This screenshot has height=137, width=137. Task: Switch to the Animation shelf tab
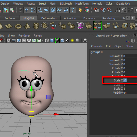click(70, 18)
